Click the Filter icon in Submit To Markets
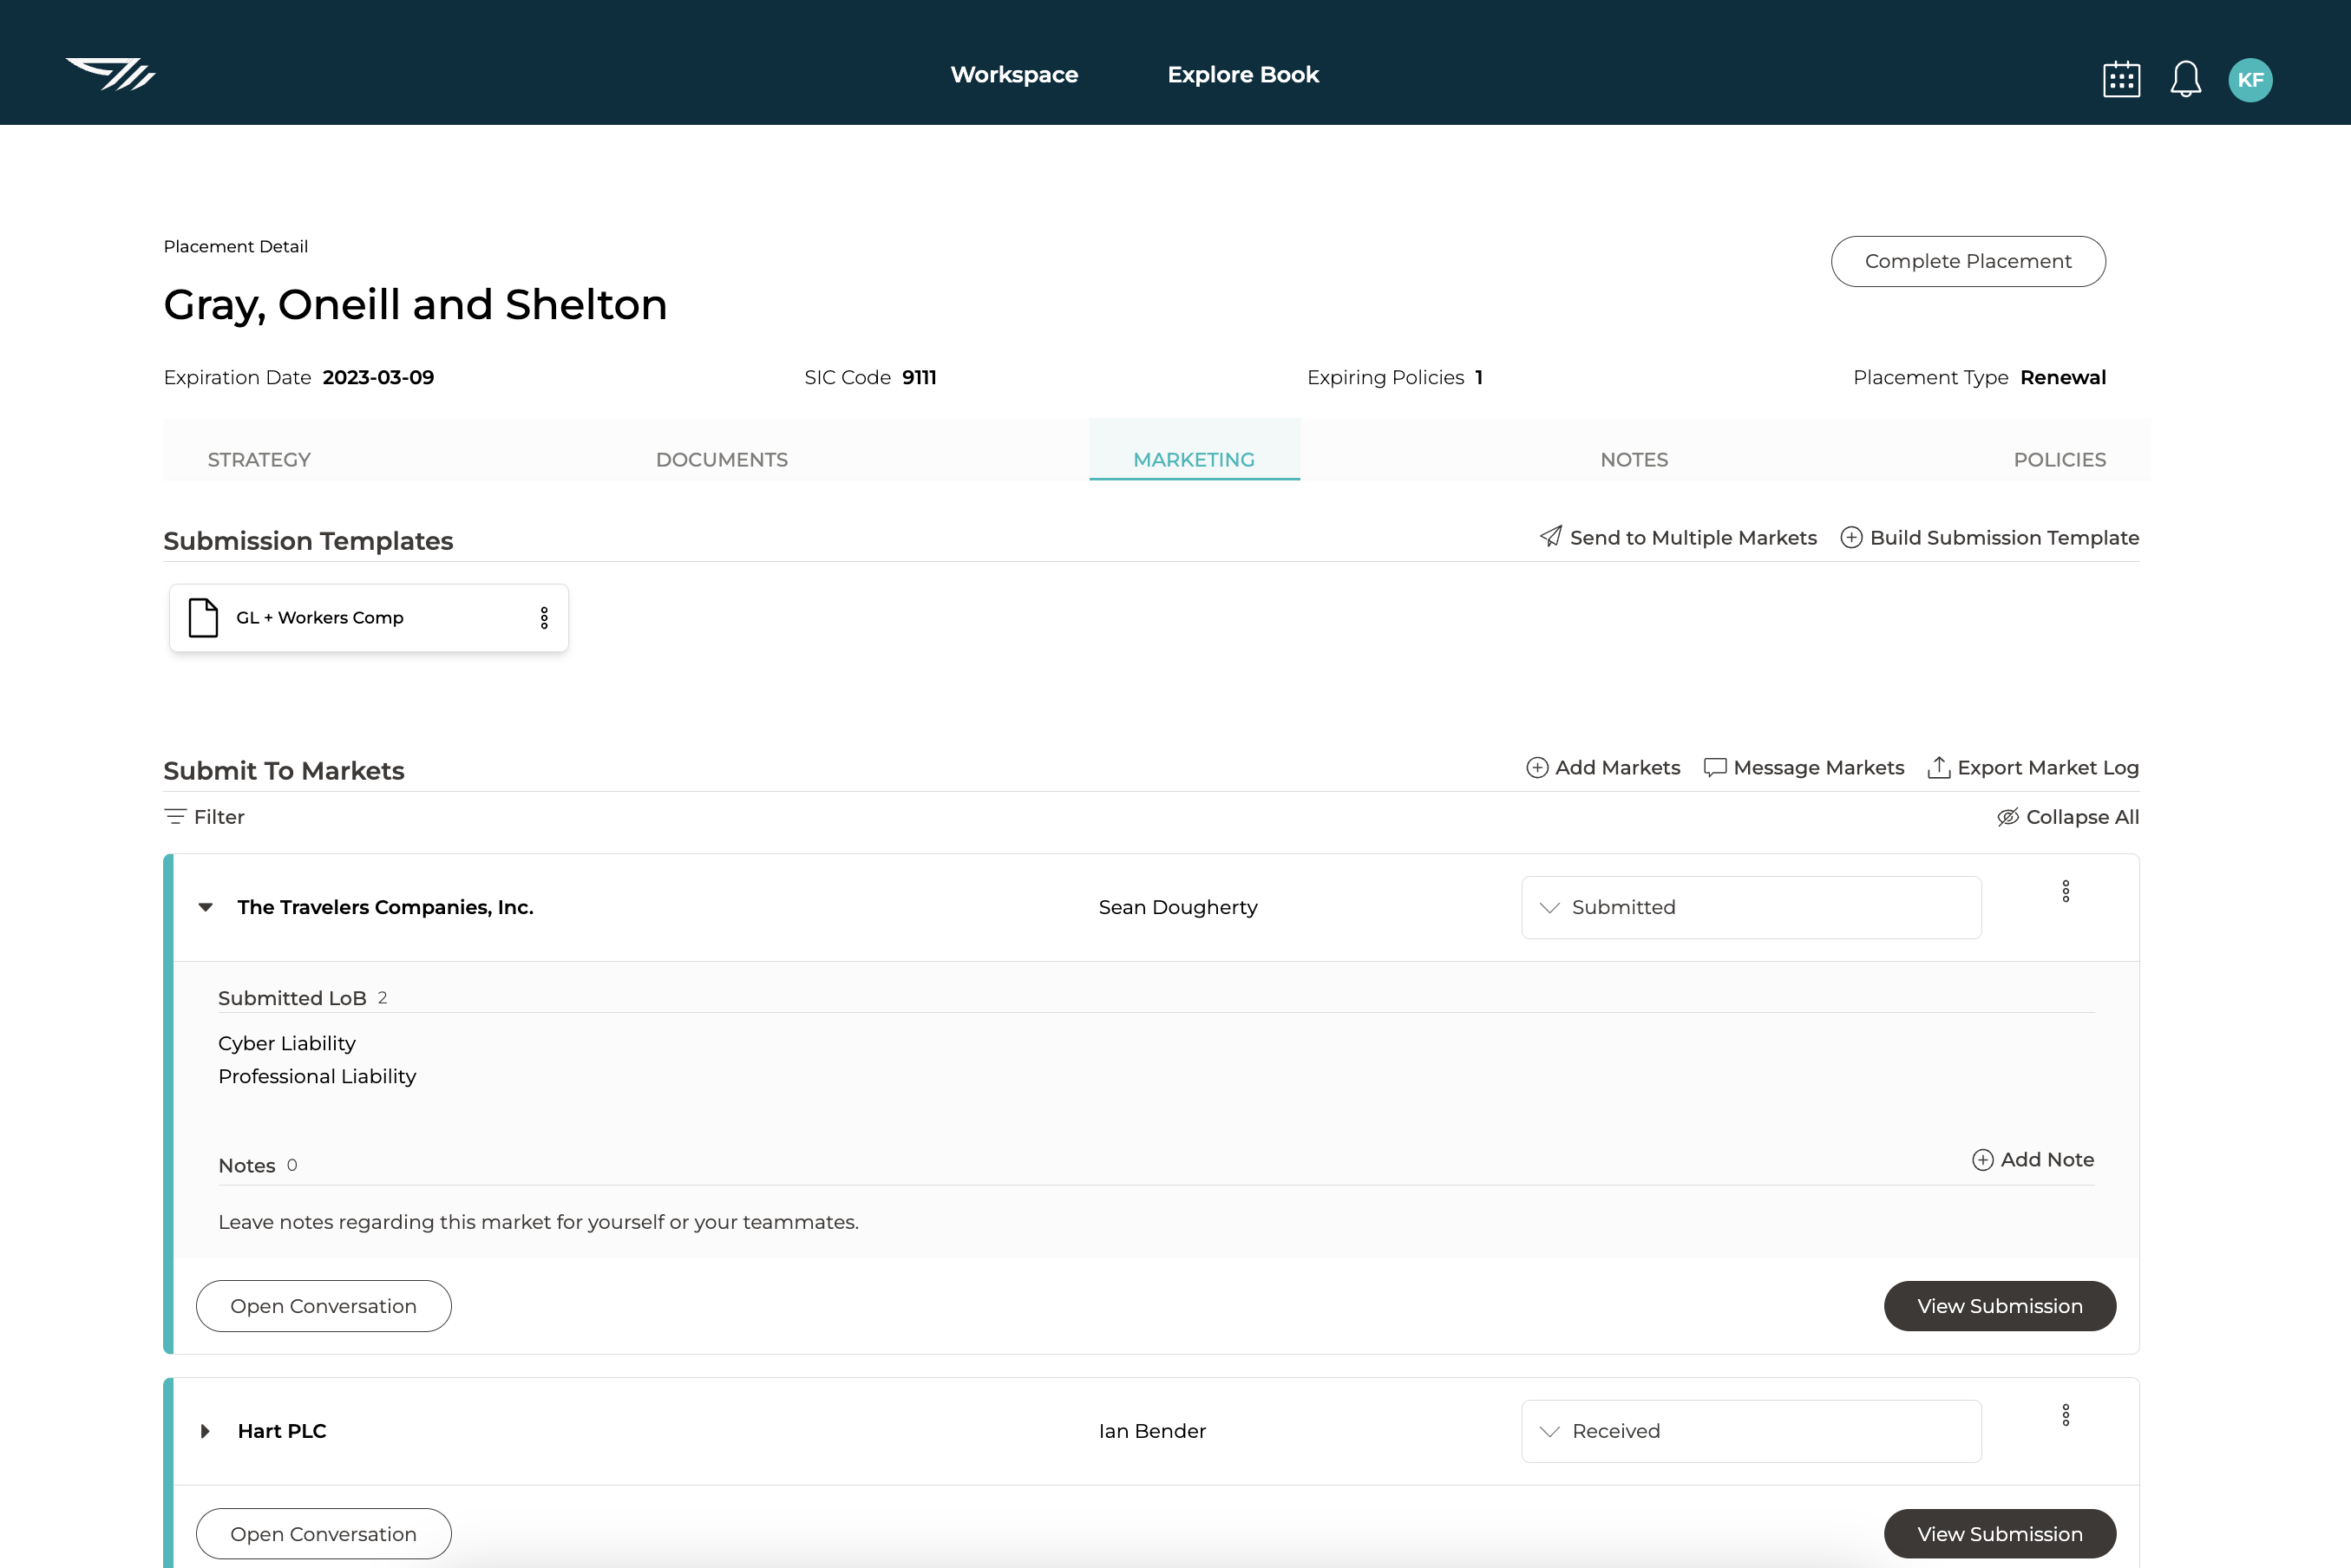This screenshot has width=2351, height=1568. pyautogui.click(x=175, y=817)
